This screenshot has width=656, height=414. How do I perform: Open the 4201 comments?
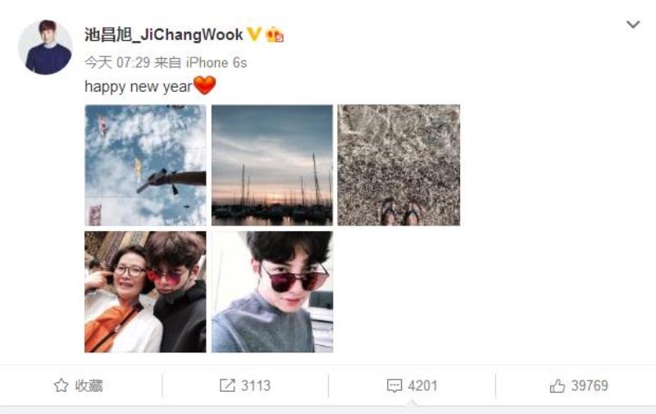(x=422, y=385)
